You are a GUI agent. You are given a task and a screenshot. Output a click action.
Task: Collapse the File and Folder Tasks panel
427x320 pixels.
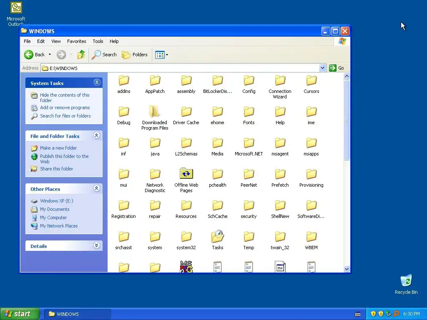[96, 135]
